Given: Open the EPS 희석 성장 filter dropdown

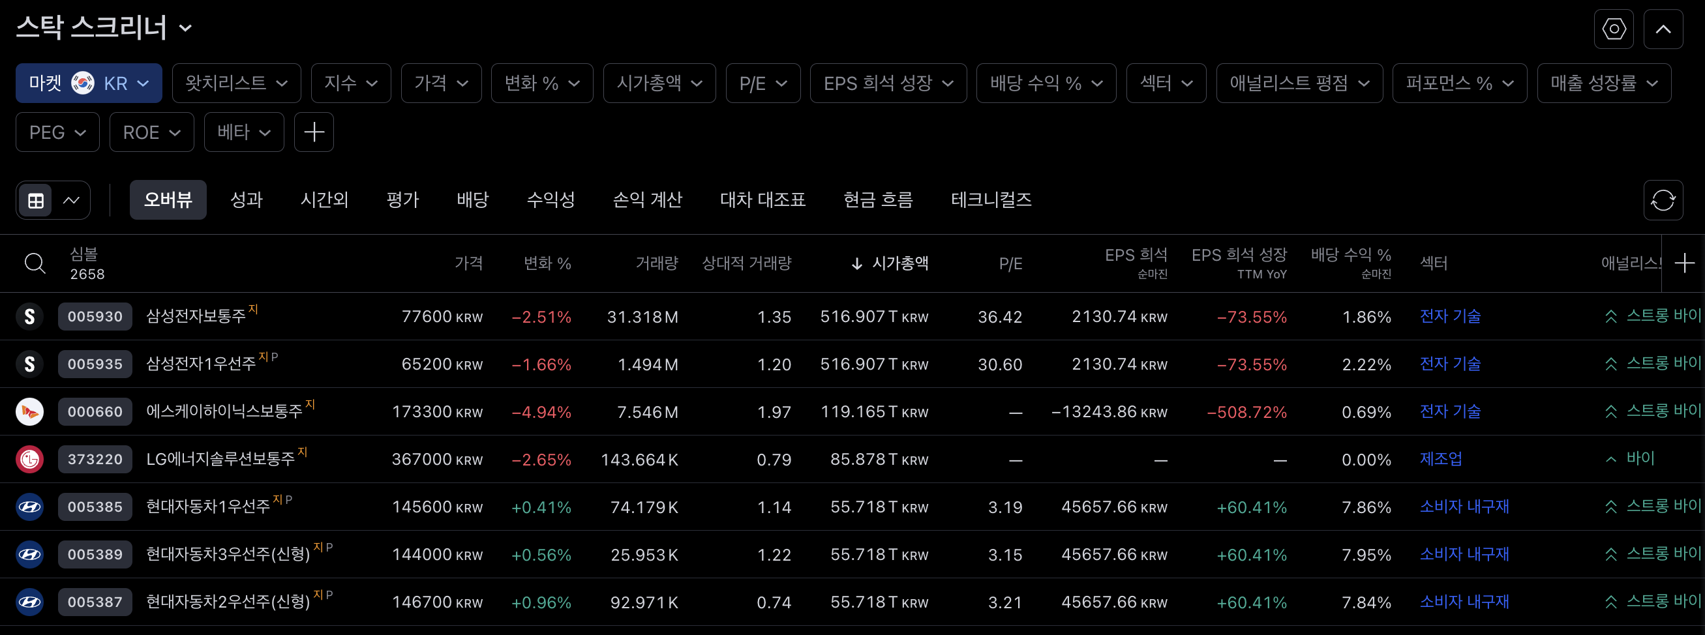Looking at the screenshot, I should point(888,83).
